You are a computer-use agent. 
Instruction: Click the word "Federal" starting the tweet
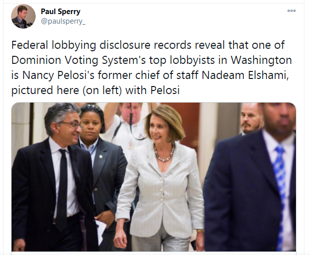coord(30,45)
